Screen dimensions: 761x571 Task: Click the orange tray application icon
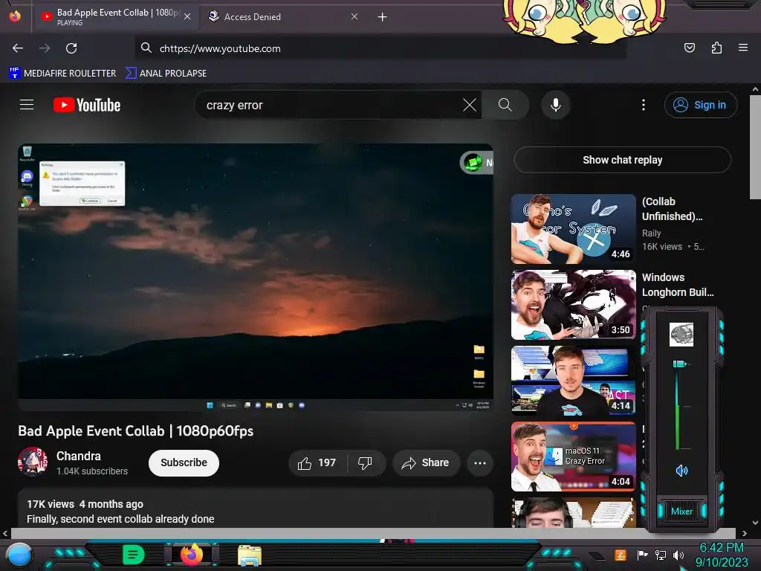[621, 555]
